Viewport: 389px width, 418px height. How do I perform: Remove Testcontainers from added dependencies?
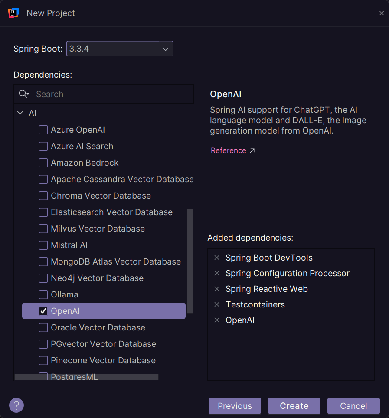(x=217, y=305)
